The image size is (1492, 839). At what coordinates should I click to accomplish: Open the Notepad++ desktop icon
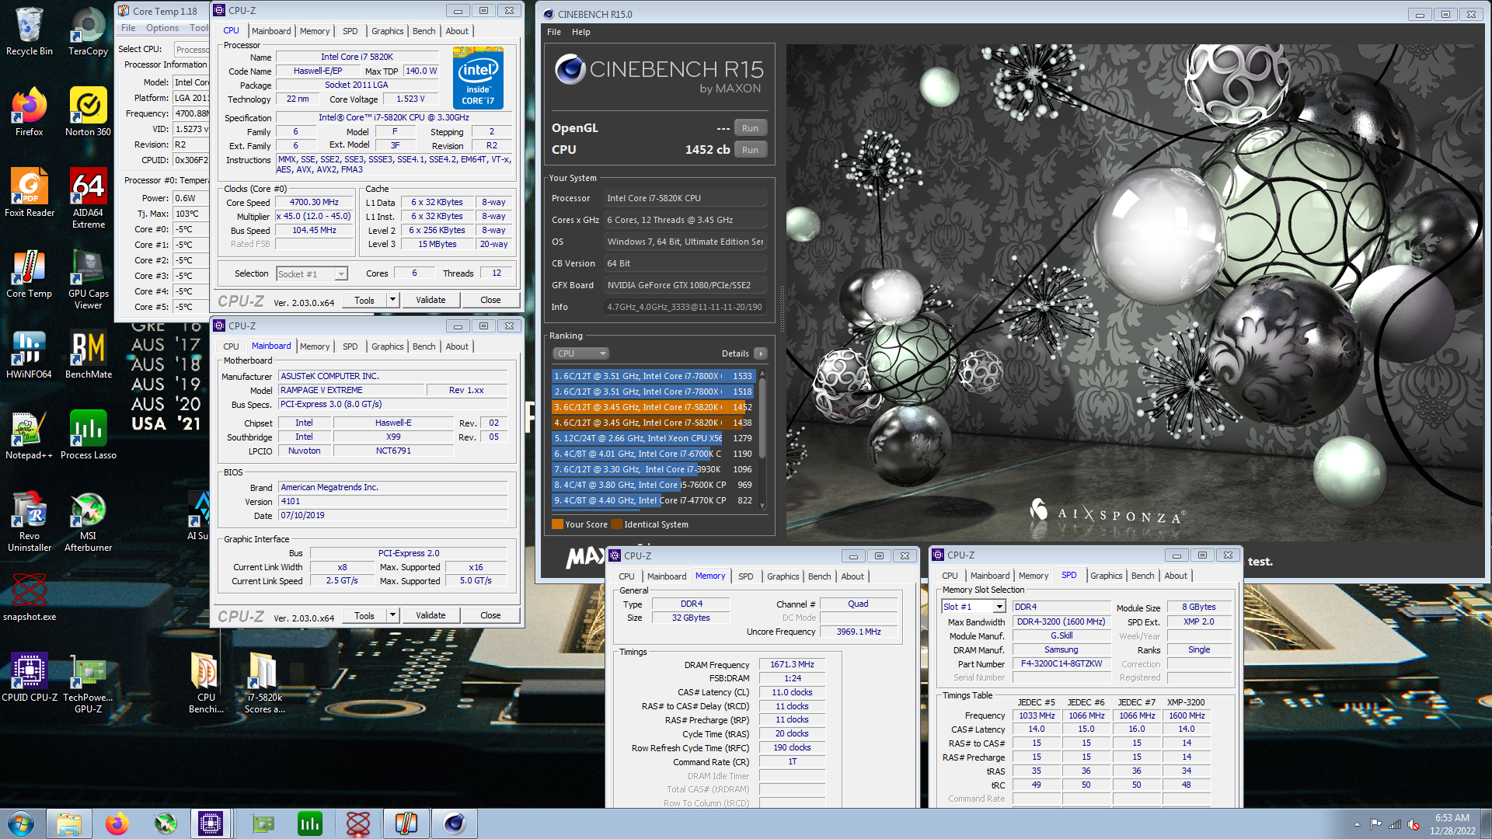click(30, 436)
